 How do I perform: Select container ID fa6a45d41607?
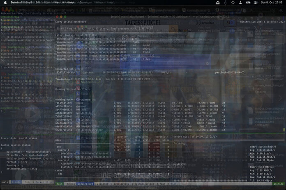(64, 103)
